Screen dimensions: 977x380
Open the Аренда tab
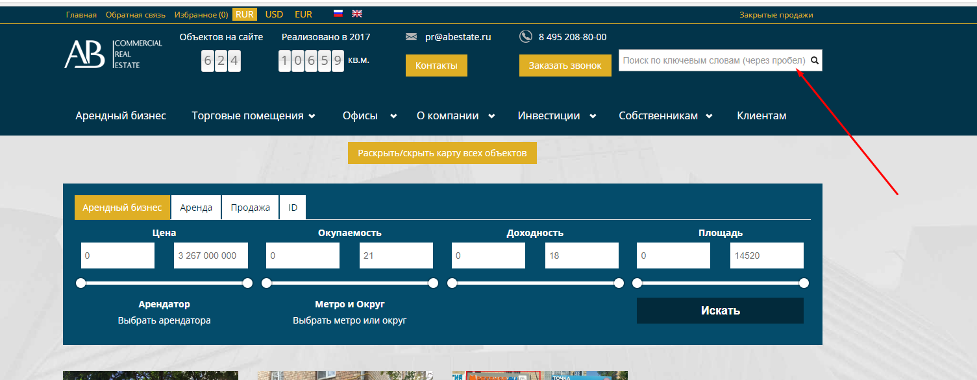pyautogui.click(x=196, y=208)
